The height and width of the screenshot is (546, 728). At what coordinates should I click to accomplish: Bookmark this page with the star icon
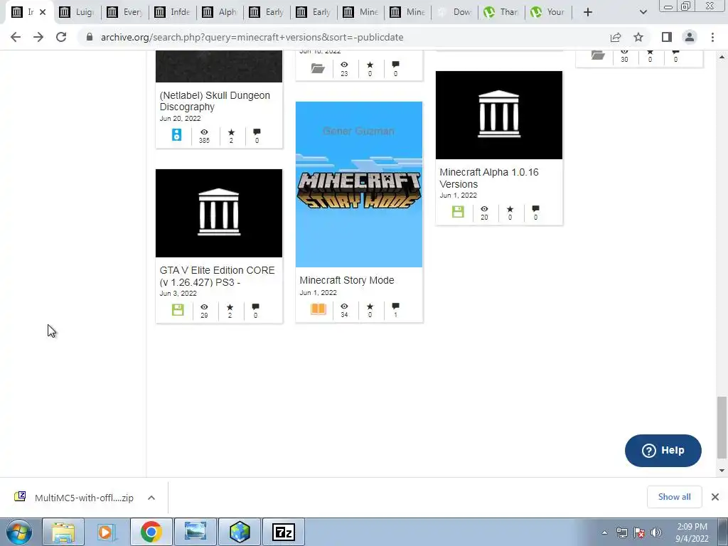click(x=638, y=37)
